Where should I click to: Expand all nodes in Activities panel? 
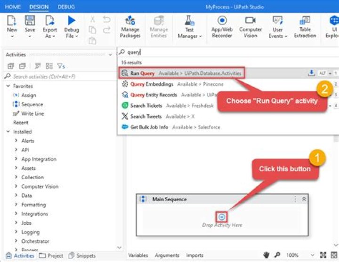10,66
